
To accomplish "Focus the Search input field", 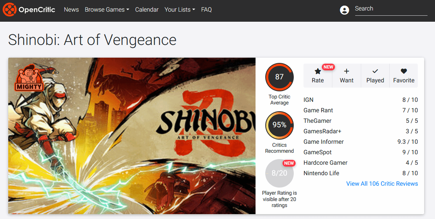I will [x=391, y=9].
